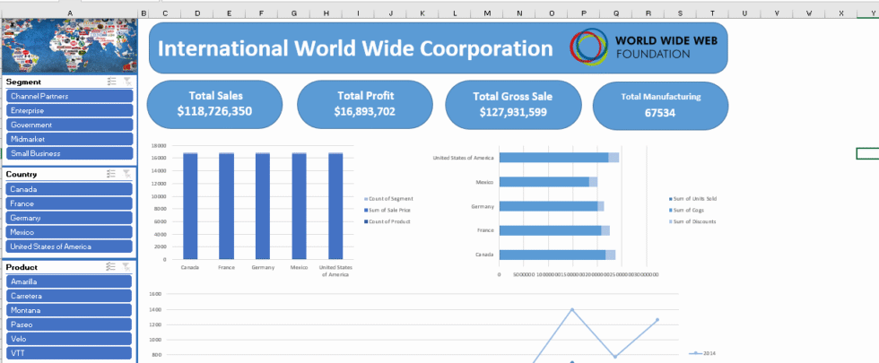
Task: Choose Montana in the Product slicer
Action: coord(69,310)
